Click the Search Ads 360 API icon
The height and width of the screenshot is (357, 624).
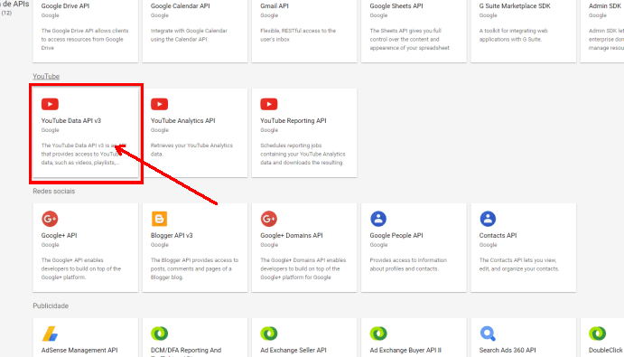click(488, 334)
